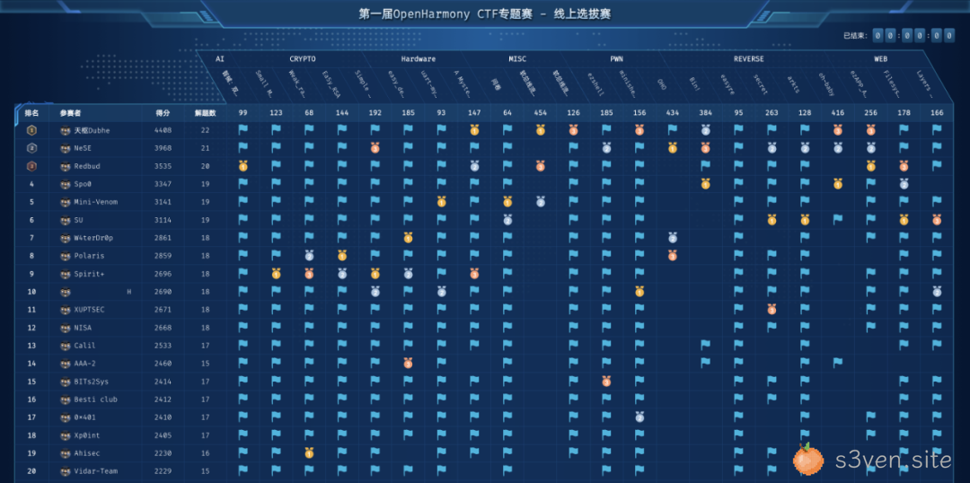Click 天枢Dubhe's gold medal under A Myste column
Image resolution: width=970 pixels, height=483 pixels.
474,130
